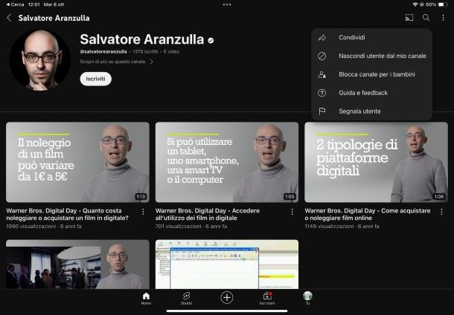Screen dimensions: 454x315
Task: Open video title 'Come acquistare o noleggiare film online'
Action: tap(368, 215)
